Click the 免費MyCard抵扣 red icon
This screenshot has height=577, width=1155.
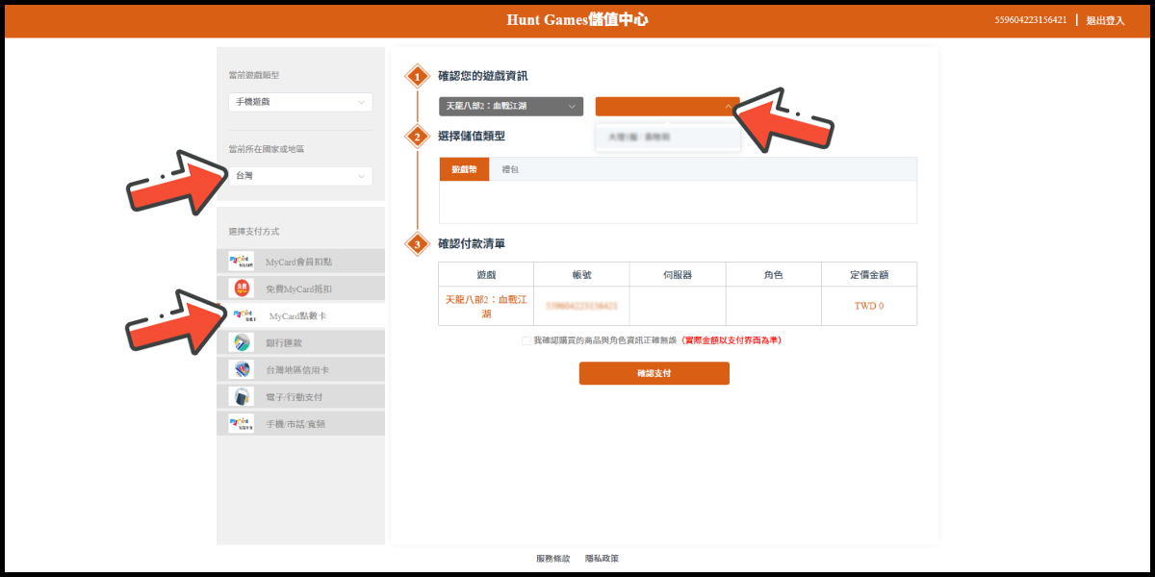coord(241,288)
